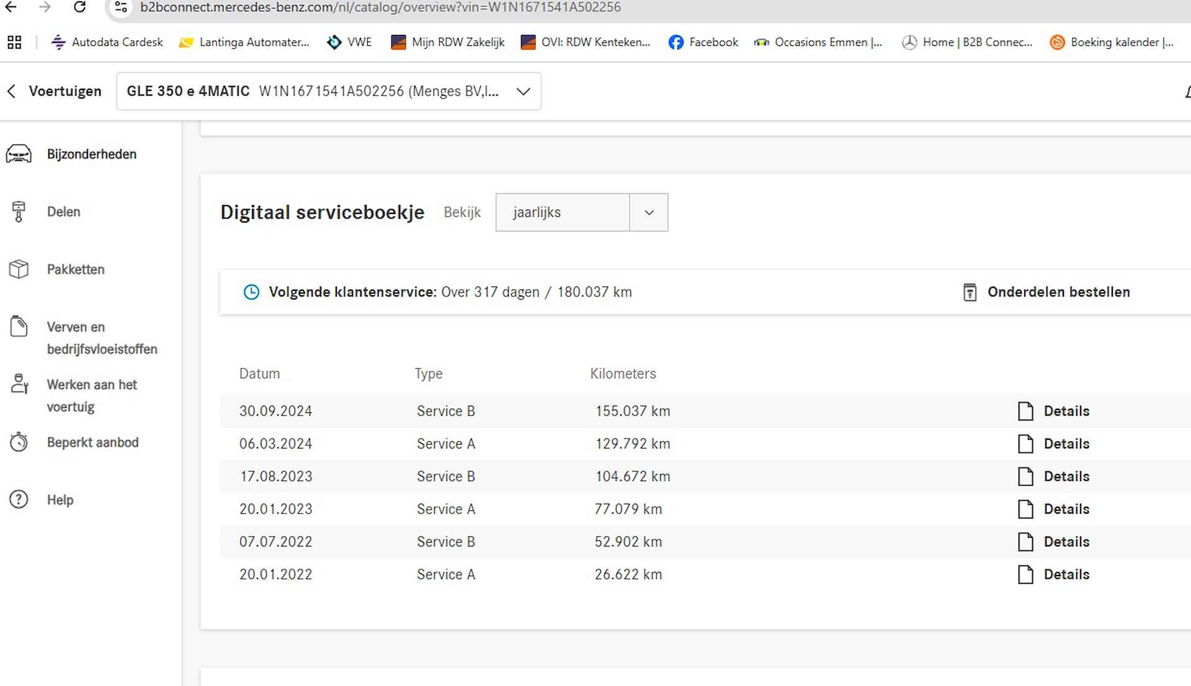The height and width of the screenshot is (686, 1191).
Task: Click the vehicle selector chevron arrow
Action: pyautogui.click(x=524, y=91)
